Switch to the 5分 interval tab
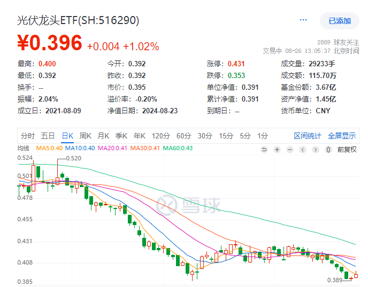This screenshot has height=287, width=368. click(246, 136)
